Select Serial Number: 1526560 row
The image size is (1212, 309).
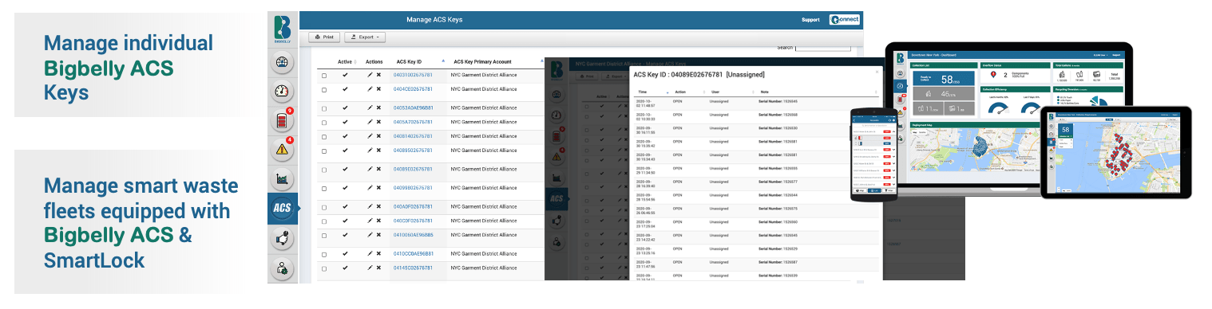[755, 223]
